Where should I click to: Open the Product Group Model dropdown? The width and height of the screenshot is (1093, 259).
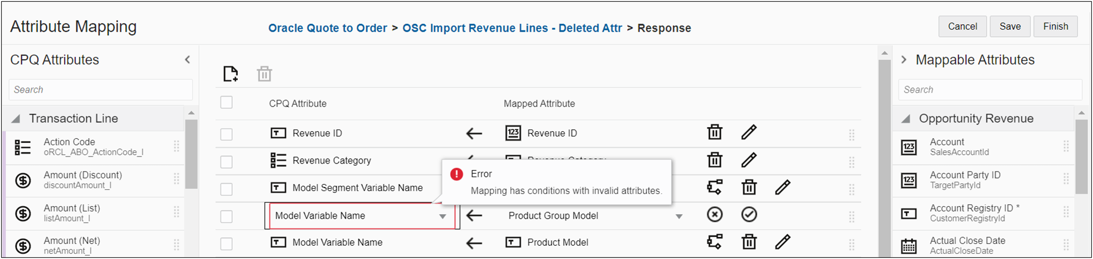pos(679,216)
